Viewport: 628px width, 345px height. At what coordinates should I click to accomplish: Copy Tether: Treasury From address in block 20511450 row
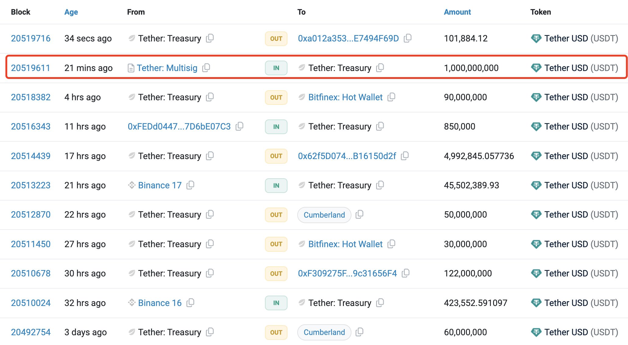(210, 244)
